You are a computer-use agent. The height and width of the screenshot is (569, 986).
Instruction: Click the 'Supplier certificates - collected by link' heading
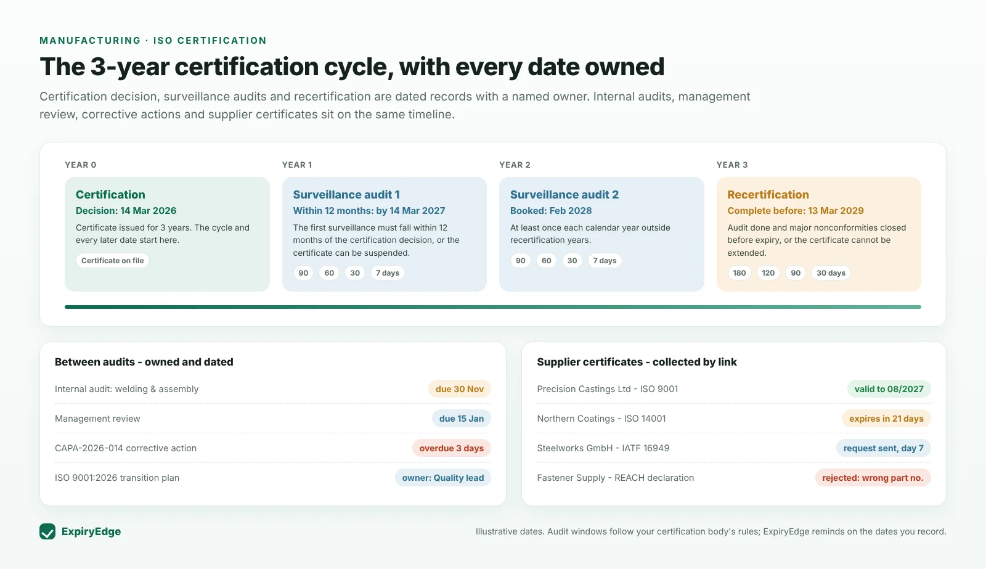coord(637,362)
